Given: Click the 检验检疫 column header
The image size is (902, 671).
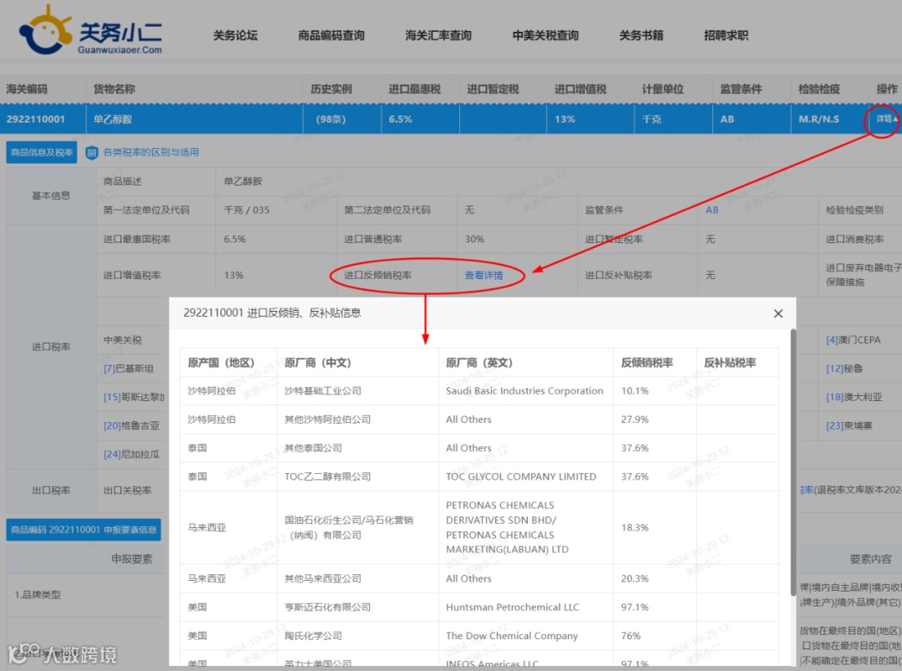Looking at the screenshot, I should (819, 89).
